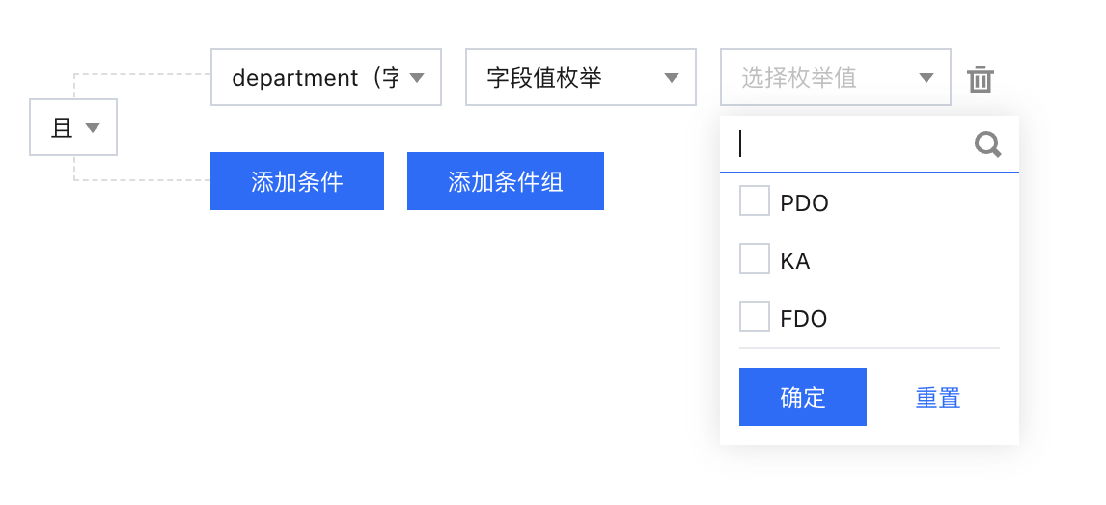Confirm selection with the 确定 button
1106x505 pixels.
pos(803,397)
